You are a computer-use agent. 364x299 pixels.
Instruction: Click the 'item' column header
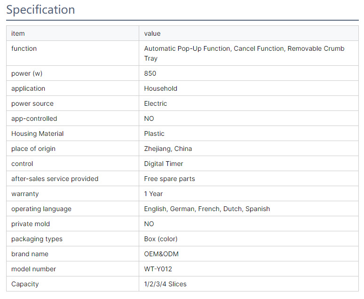pyautogui.click(x=18, y=33)
